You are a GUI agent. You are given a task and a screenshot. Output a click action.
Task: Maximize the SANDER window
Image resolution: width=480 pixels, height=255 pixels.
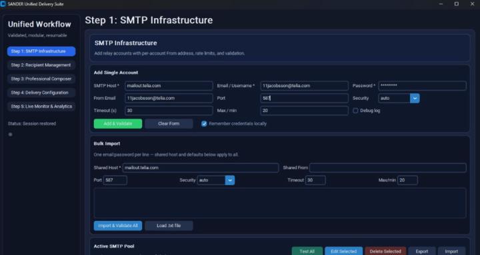pyautogui.click(x=457, y=4)
